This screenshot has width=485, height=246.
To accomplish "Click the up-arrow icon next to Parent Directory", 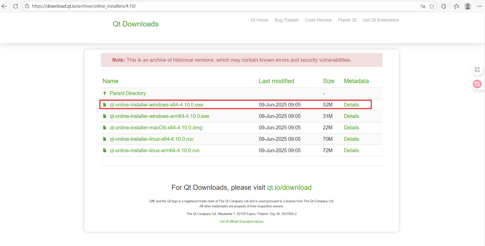I will (x=105, y=93).
